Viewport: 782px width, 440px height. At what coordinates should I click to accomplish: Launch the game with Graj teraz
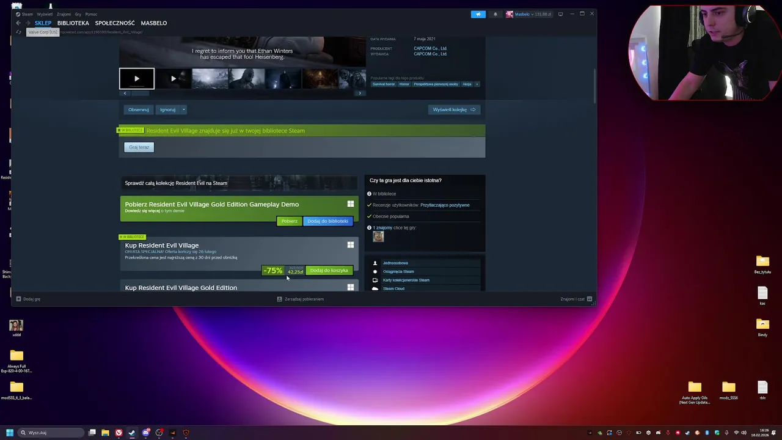pos(139,147)
